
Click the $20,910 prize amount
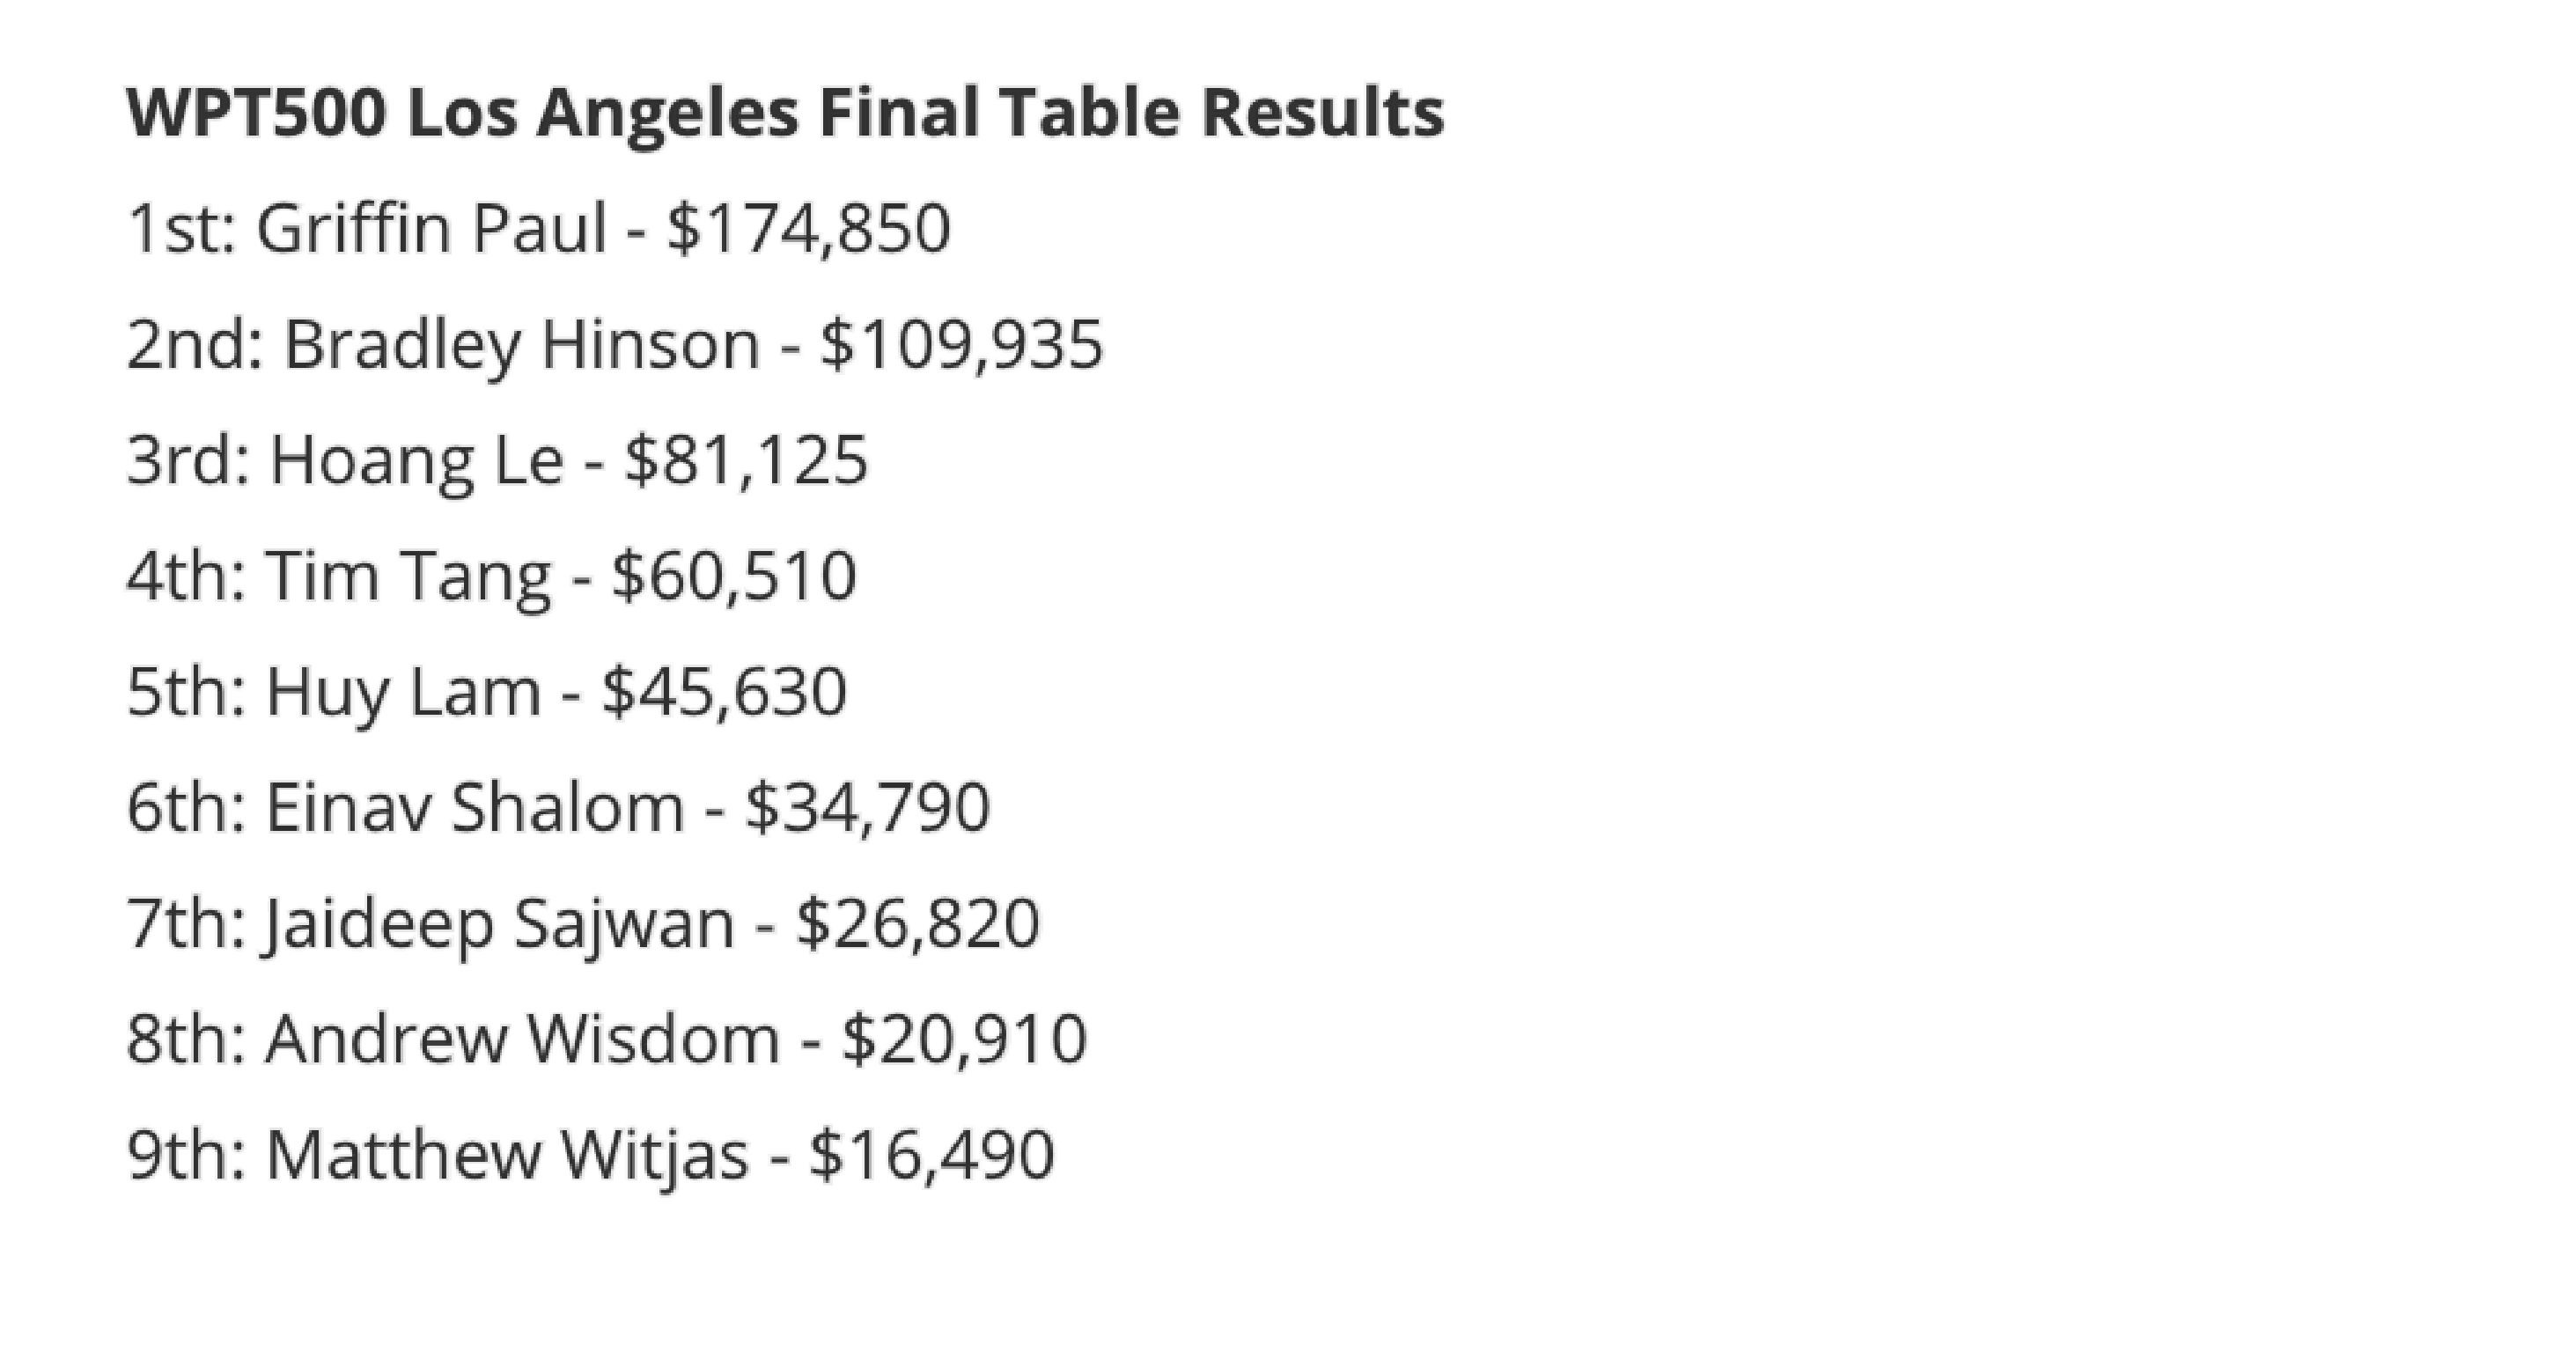click(964, 1039)
